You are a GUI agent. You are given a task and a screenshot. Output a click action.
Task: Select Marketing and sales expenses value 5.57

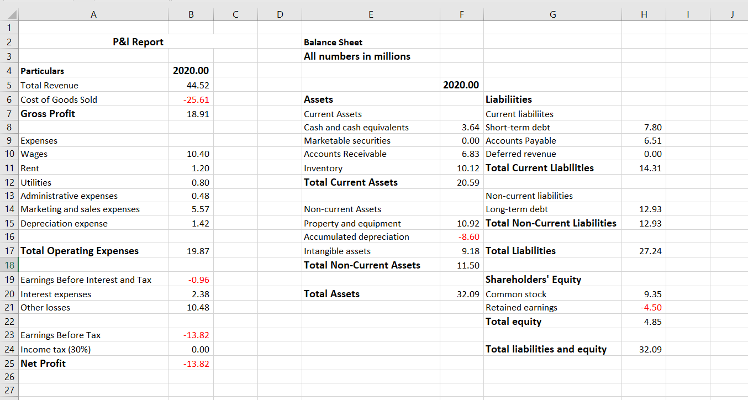(191, 209)
